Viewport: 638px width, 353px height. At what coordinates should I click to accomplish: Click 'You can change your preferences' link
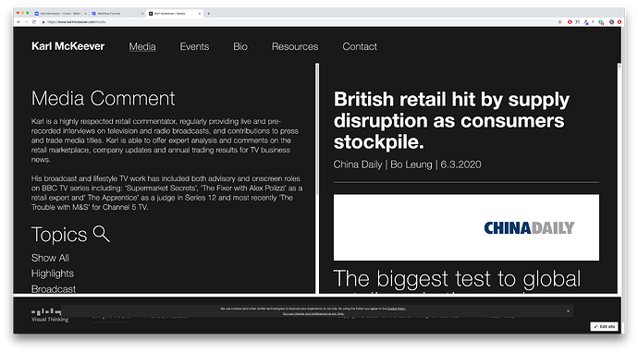click(x=313, y=313)
